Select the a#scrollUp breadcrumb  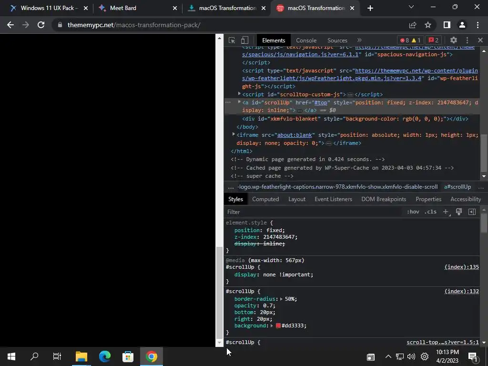tap(457, 187)
